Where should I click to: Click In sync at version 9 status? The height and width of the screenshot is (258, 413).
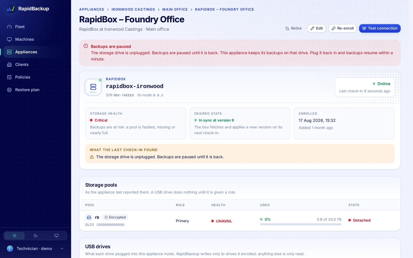214,120
